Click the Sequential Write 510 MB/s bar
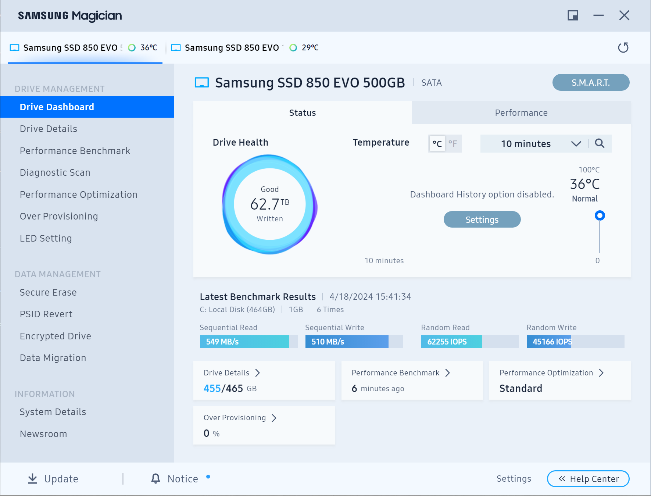 [354, 342]
